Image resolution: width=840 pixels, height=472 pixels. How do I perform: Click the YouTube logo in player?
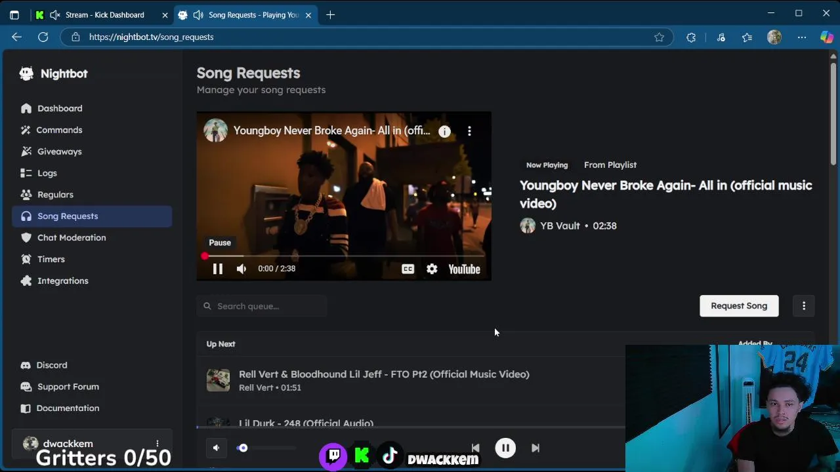pyautogui.click(x=464, y=269)
